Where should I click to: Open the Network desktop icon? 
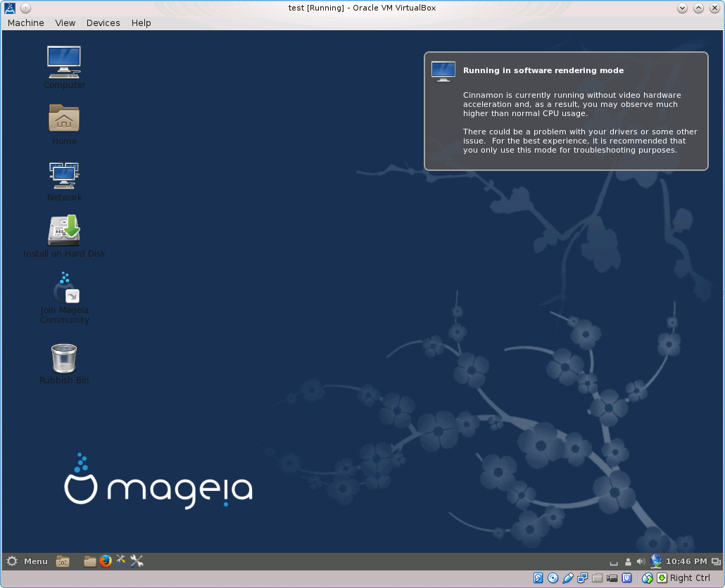tap(64, 181)
